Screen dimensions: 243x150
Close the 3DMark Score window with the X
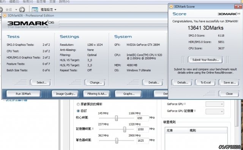[238, 6]
